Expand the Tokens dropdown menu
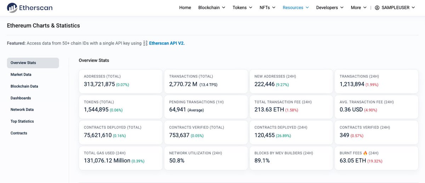 [x=243, y=7]
